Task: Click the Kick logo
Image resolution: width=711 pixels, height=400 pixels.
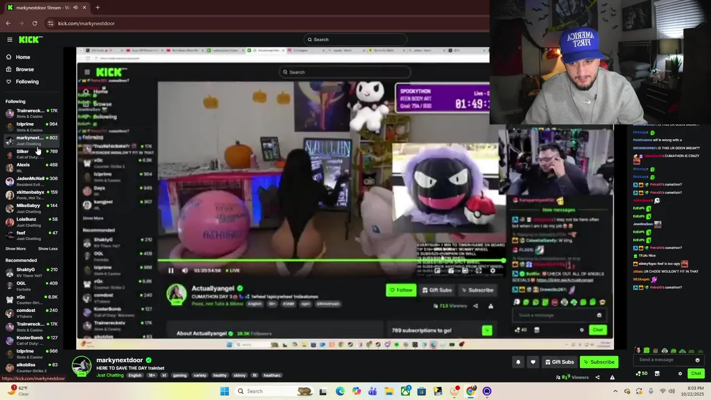Action: tap(31, 39)
